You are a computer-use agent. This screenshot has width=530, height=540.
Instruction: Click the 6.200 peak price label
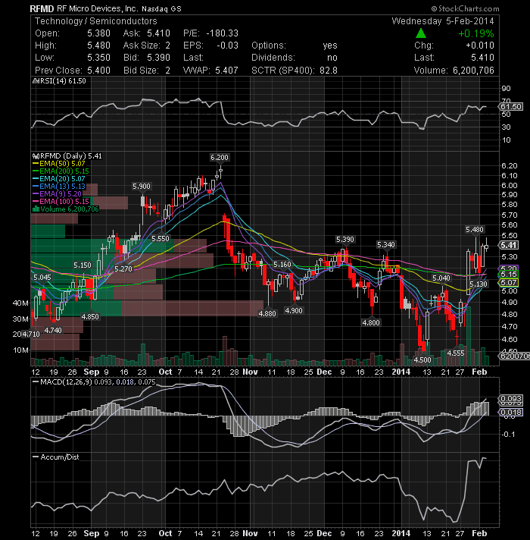[x=220, y=158]
